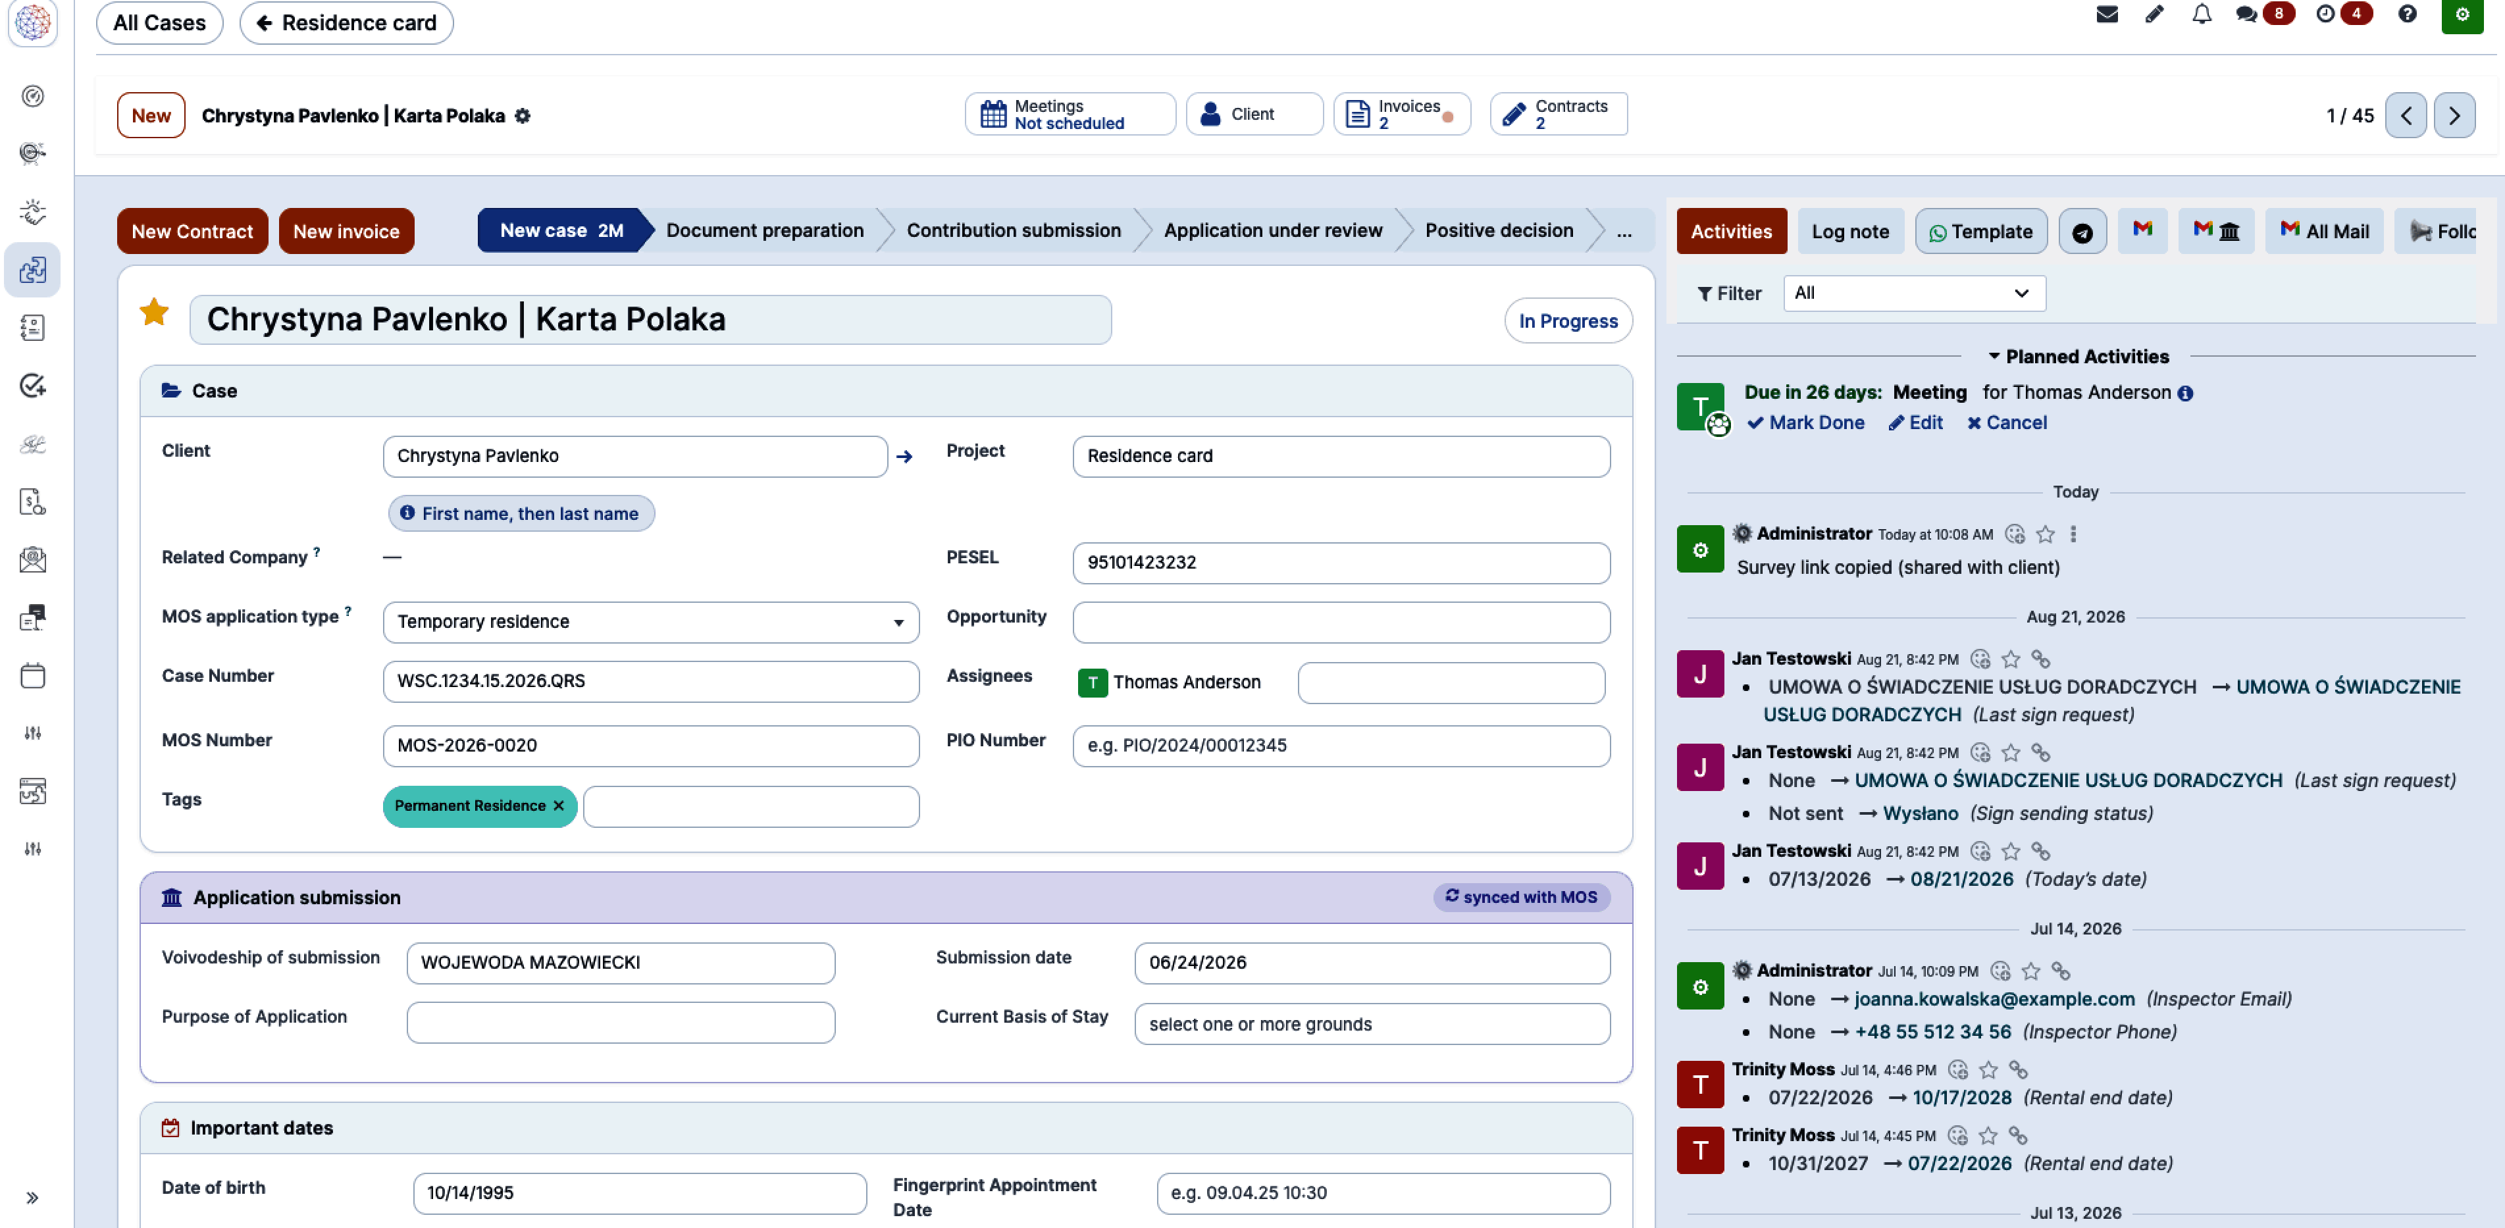Switch to the Log note tab
The image size is (2505, 1228).
point(1849,232)
